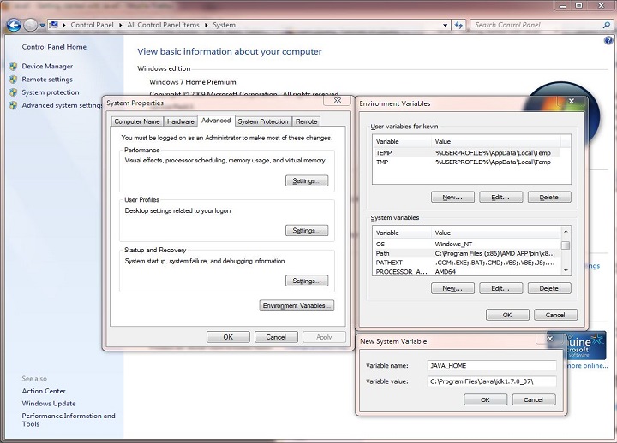
Task: Open the help question mark icon
Action: tap(608, 40)
